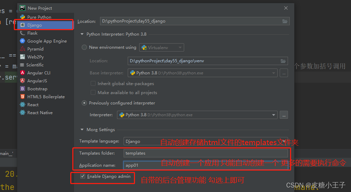
Task: Click the HTML5 Boilerplate icon
Action: click(22, 97)
